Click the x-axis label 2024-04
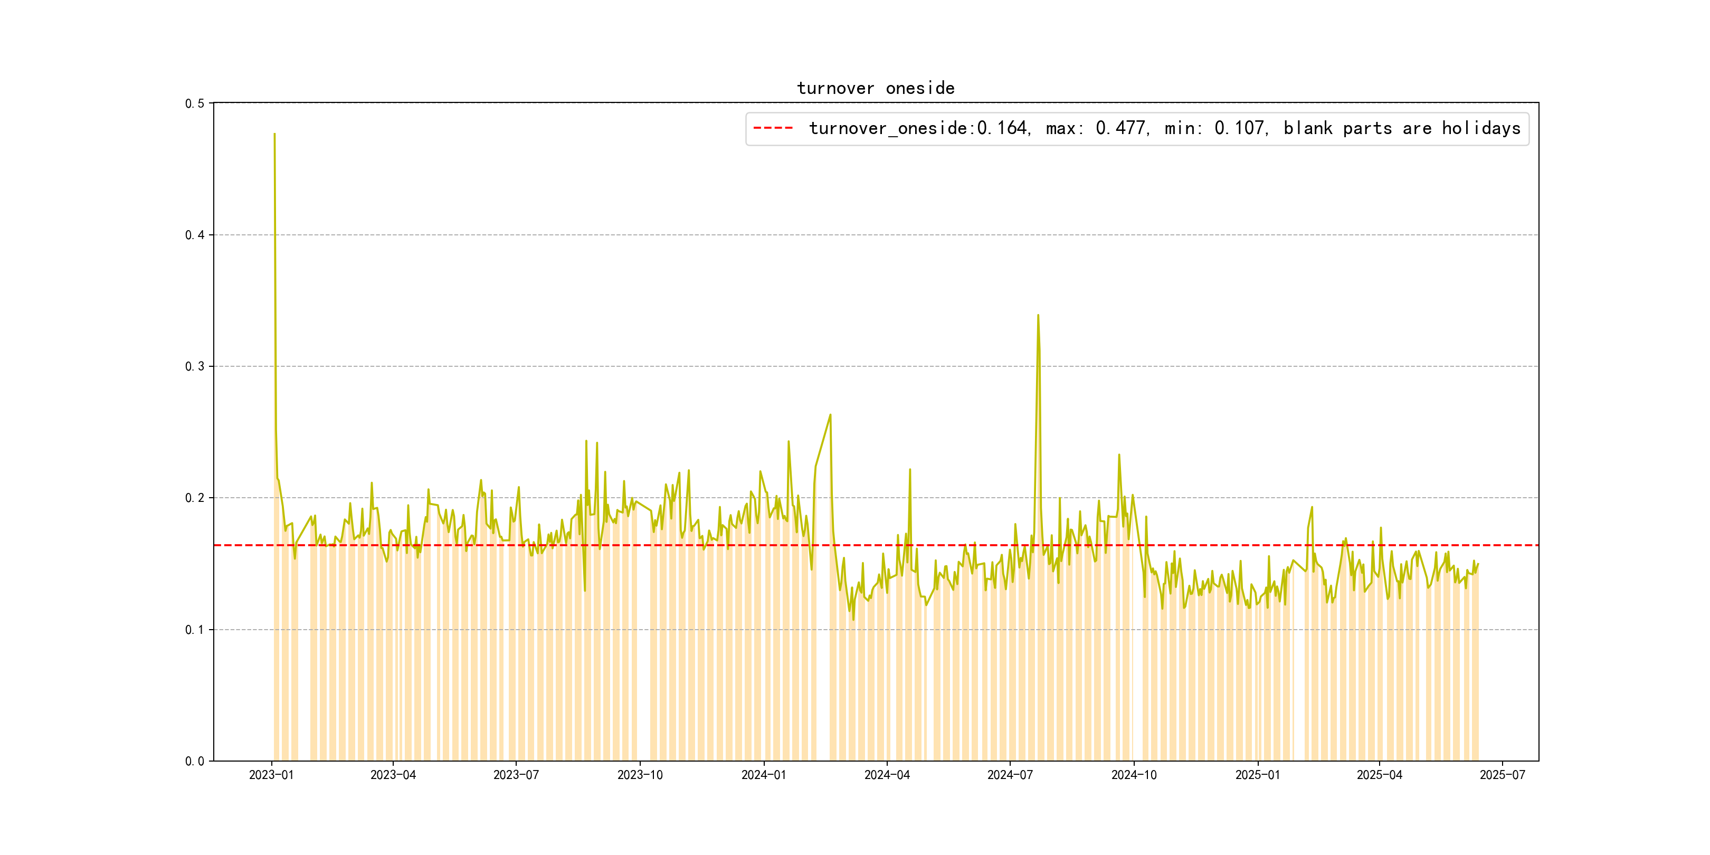Image resolution: width=1710 pixels, height=855 pixels. (887, 775)
